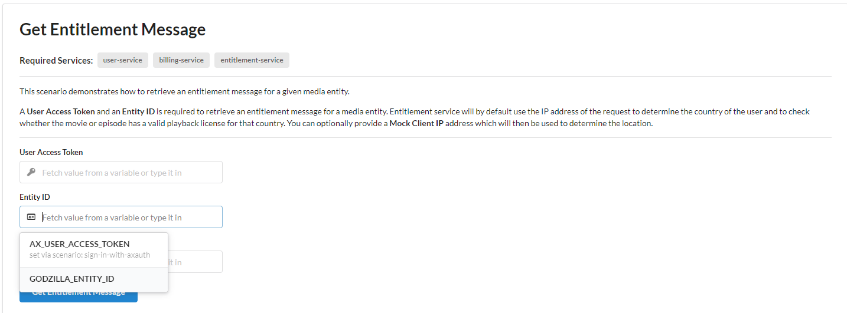Click the key icon in User Access Token field
This screenshot has height=313, width=847.
point(31,172)
